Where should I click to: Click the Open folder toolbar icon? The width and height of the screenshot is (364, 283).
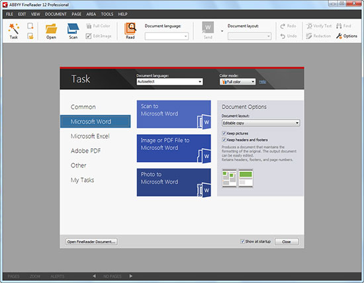coord(51,31)
